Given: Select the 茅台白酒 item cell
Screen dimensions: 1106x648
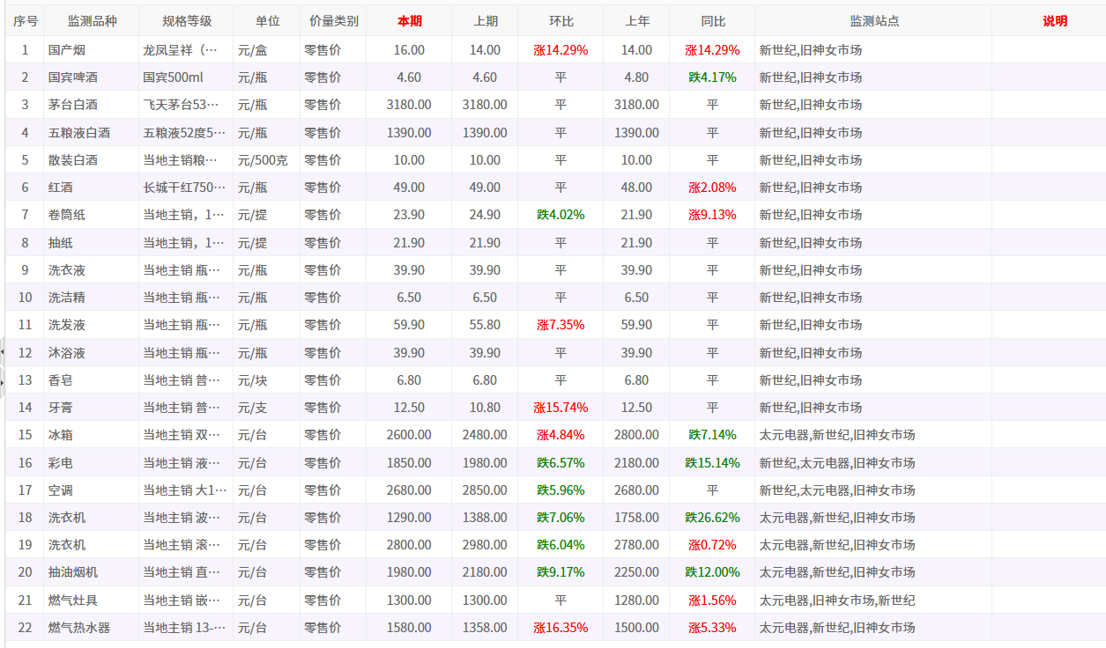Looking at the screenshot, I should pos(92,105).
